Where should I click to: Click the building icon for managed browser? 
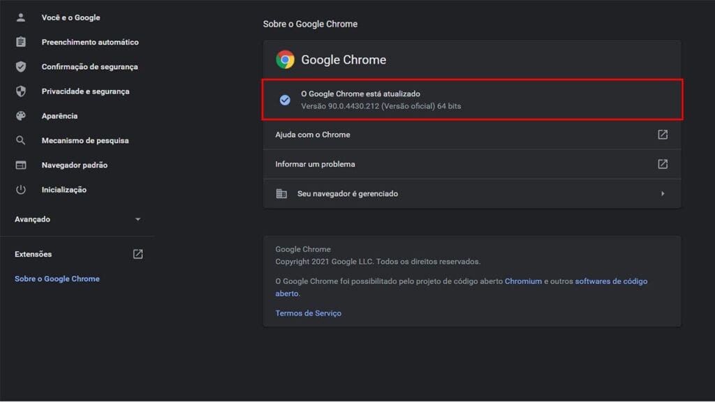click(x=281, y=194)
